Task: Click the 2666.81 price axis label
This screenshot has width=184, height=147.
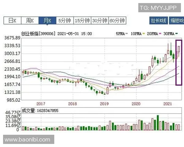Action: click(12, 61)
